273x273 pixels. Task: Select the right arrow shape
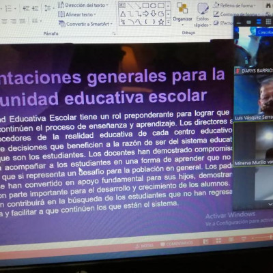tap(145, 14)
